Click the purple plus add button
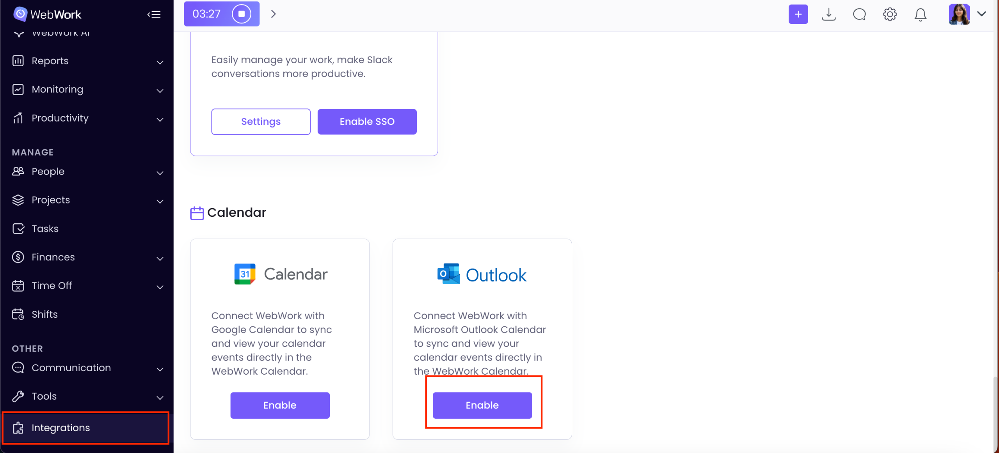This screenshot has width=999, height=453. [798, 14]
